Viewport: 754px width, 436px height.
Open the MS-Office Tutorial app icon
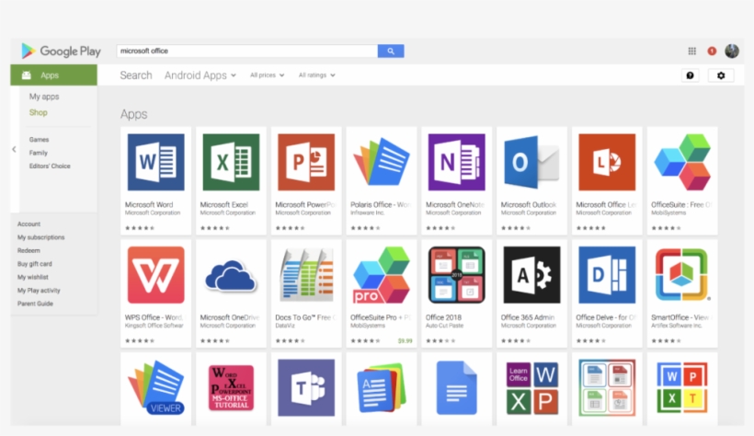pos(231,388)
